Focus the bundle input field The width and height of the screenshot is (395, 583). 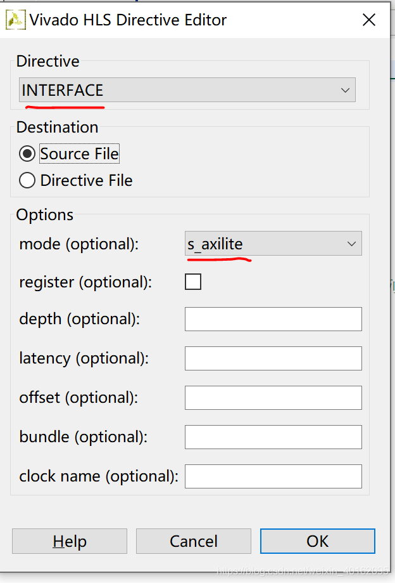click(x=273, y=437)
